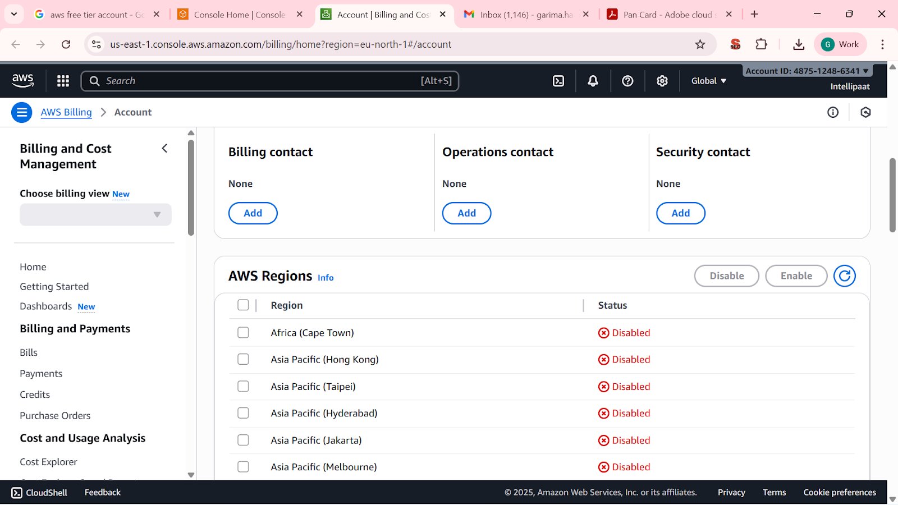Add a Security contact

680,213
